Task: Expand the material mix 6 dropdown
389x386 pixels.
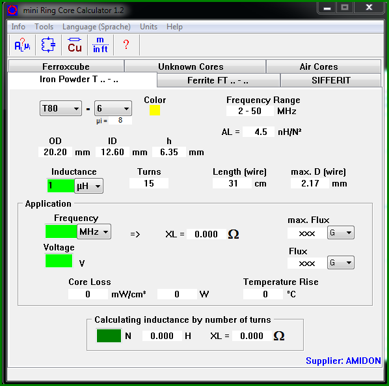Action: 113,108
